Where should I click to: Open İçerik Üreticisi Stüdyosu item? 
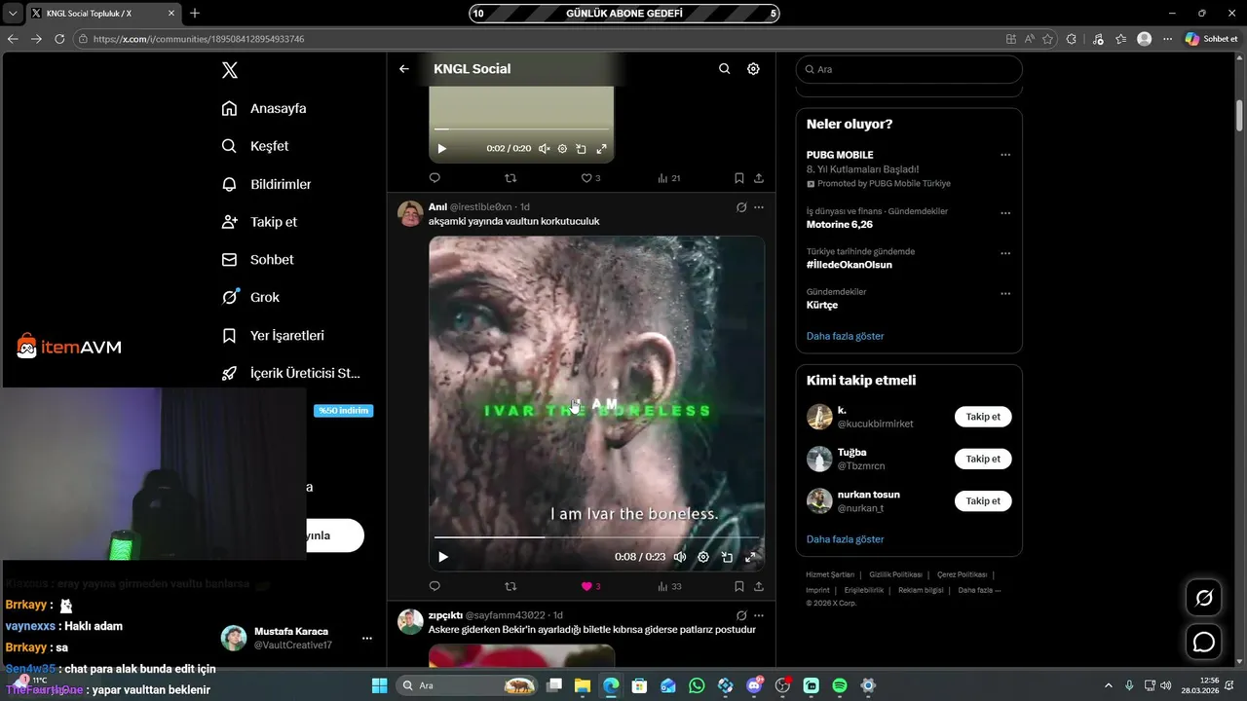pyautogui.click(x=291, y=373)
